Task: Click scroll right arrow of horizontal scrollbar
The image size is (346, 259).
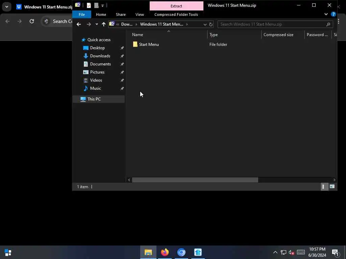Action: pyautogui.click(x=334, y=180)
